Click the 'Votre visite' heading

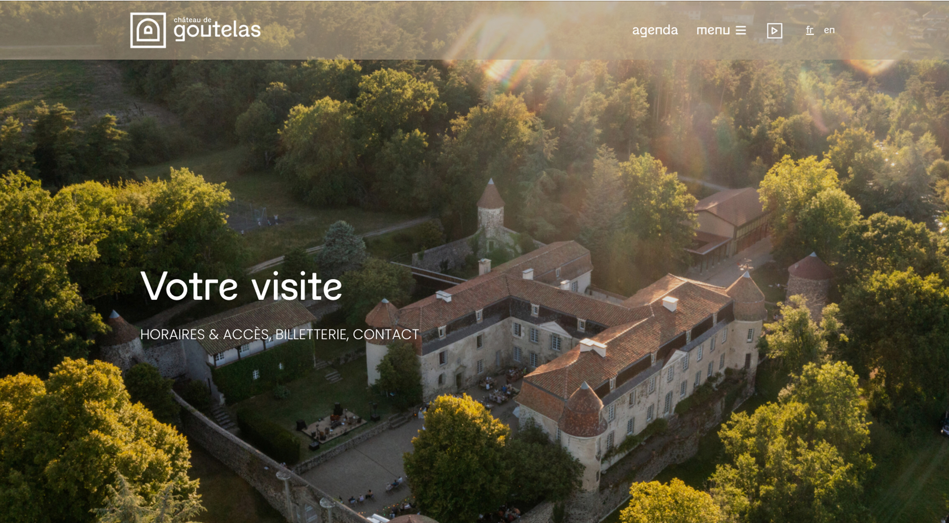point(241,286)
